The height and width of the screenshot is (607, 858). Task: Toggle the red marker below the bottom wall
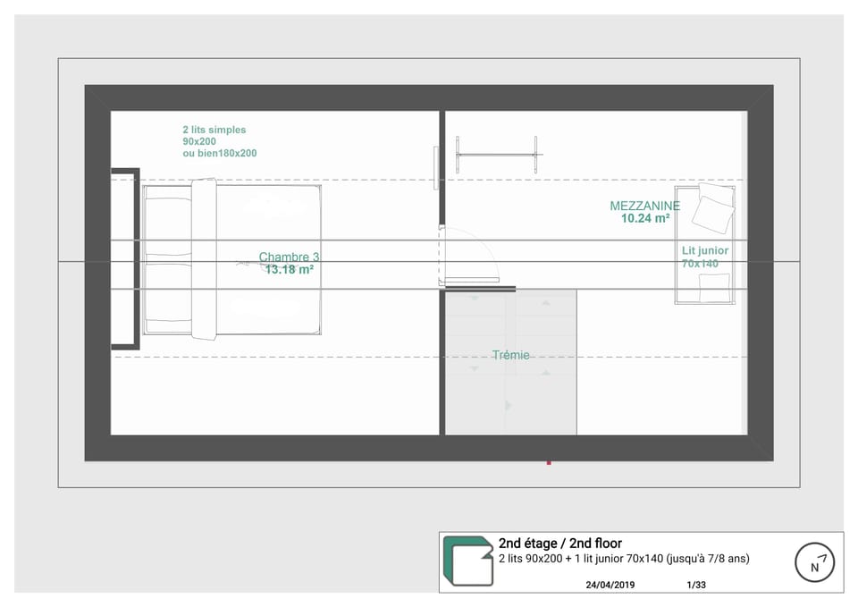pyautogui.click(x=549, y=463)
